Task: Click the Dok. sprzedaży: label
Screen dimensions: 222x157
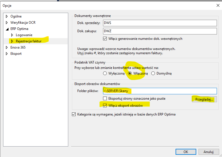Action: (89, 23)
